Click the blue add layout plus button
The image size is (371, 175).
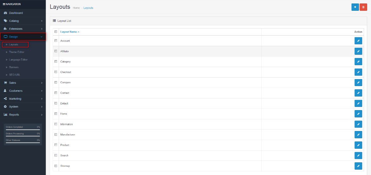[x=355, y=7]
